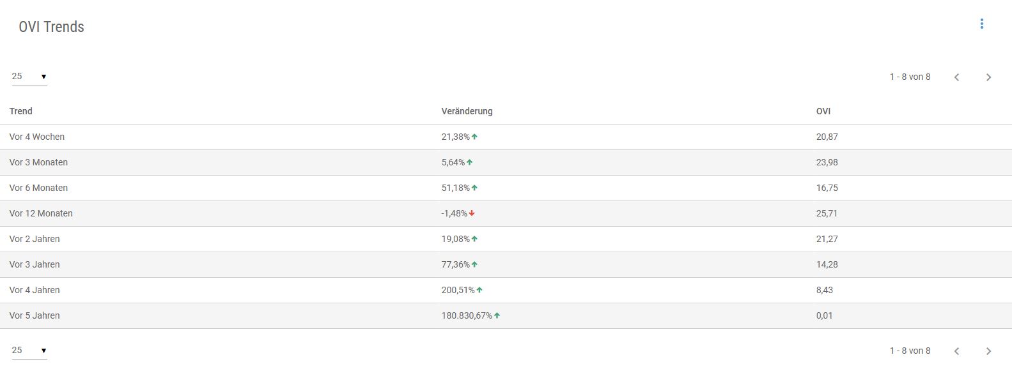Click bottom next page arrow
Image resolution: width=1012 pixels, height=371 pixels.
pyautogui.click(x=988, y=351)
